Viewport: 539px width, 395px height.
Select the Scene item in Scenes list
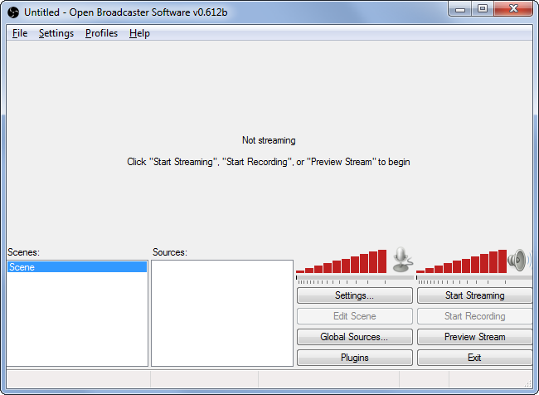tap(76, 267)
